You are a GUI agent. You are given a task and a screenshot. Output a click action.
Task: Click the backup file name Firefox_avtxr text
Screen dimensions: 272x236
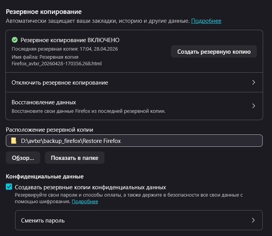point(56,63)
